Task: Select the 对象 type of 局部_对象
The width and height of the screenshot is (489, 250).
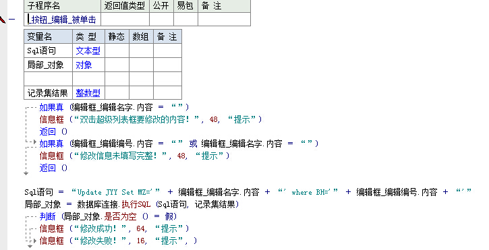Action: pyautogui.click(x=84, y=65)
